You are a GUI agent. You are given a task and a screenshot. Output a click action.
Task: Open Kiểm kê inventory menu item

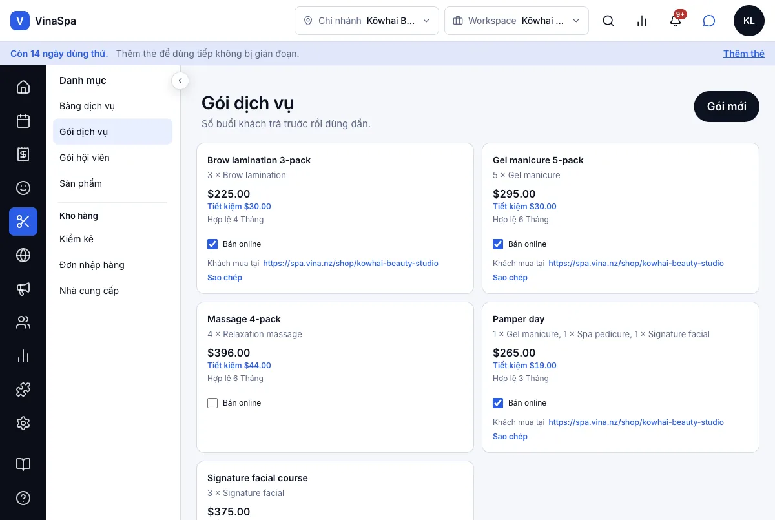pyautogui.click(x=112, y=239)
